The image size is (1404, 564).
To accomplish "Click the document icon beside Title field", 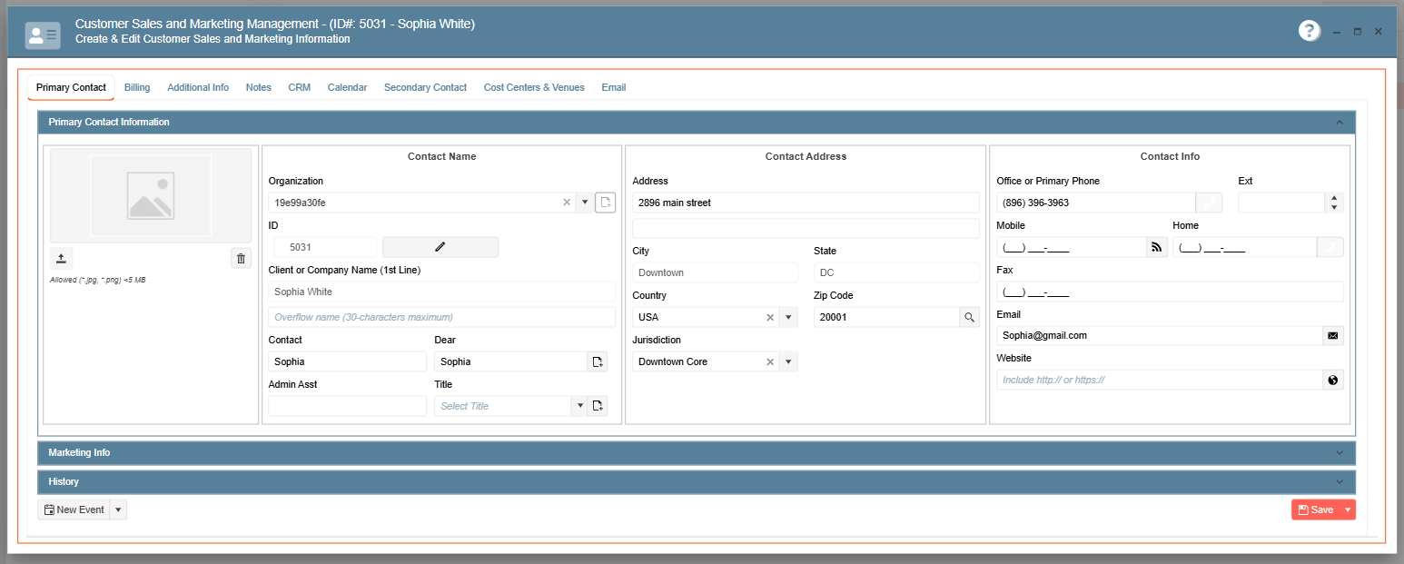I will 598,406.
